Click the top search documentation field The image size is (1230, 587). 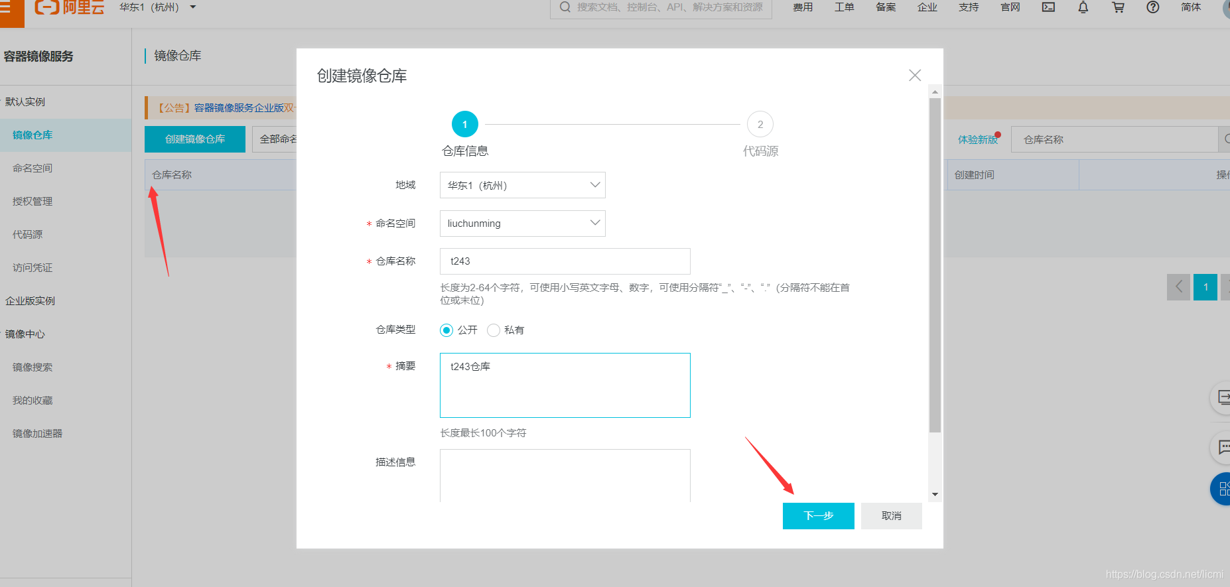tap(661, 8)
